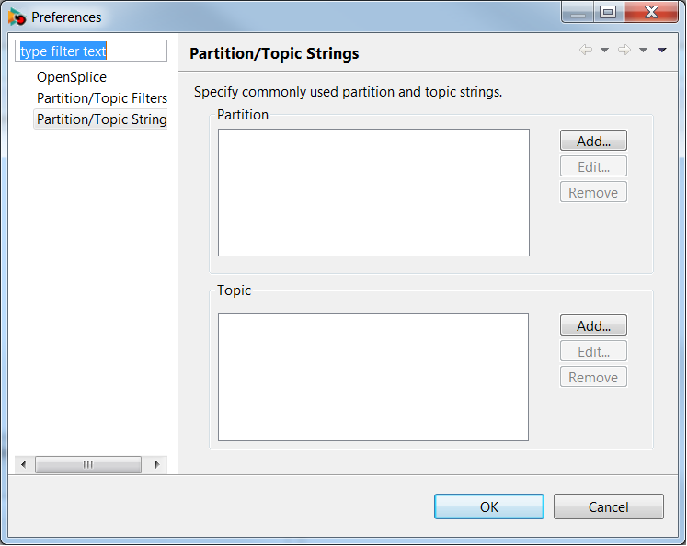Click the forward navigation arrow icon
This screenshot has width=687, height=546.
tap(624, 50)
